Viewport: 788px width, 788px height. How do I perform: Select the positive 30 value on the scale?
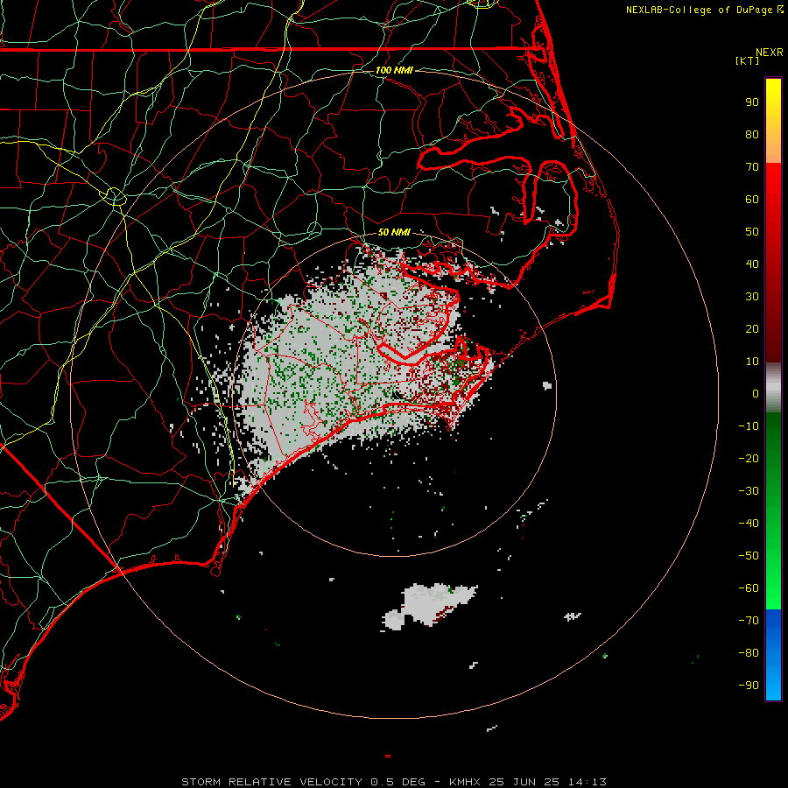tap(752, 297)
